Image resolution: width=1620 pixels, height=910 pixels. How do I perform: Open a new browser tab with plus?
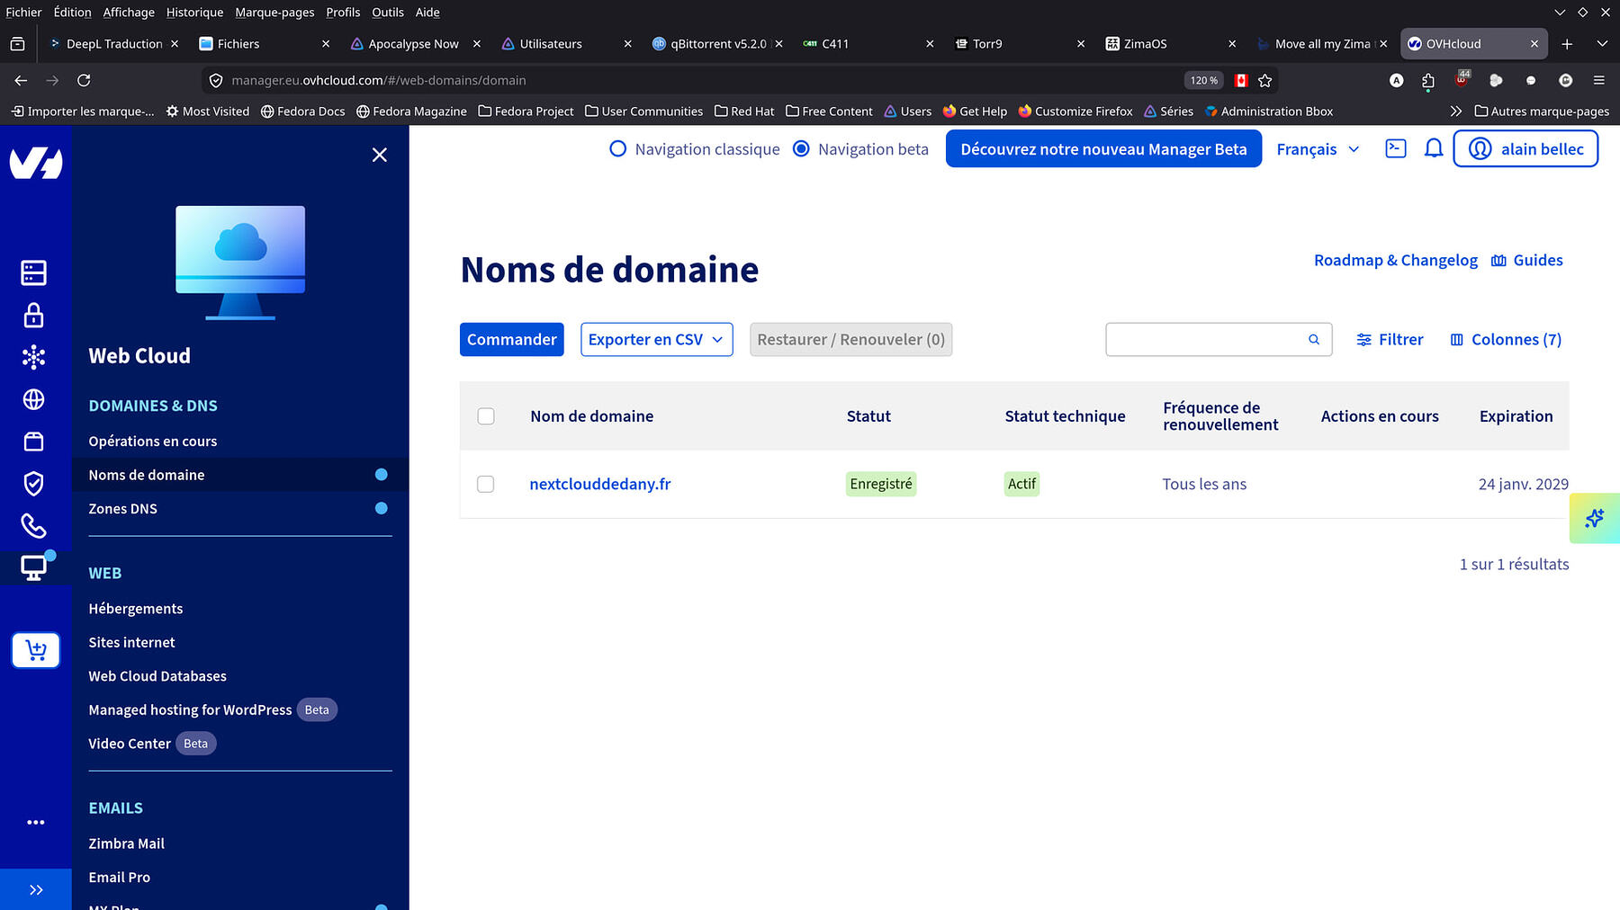pos(1567,43)
